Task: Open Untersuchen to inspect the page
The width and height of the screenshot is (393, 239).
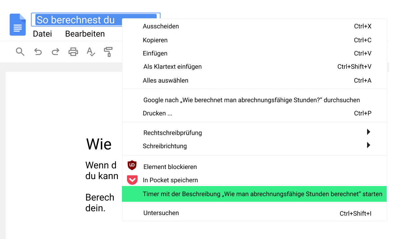Action: tap(161, 213)
